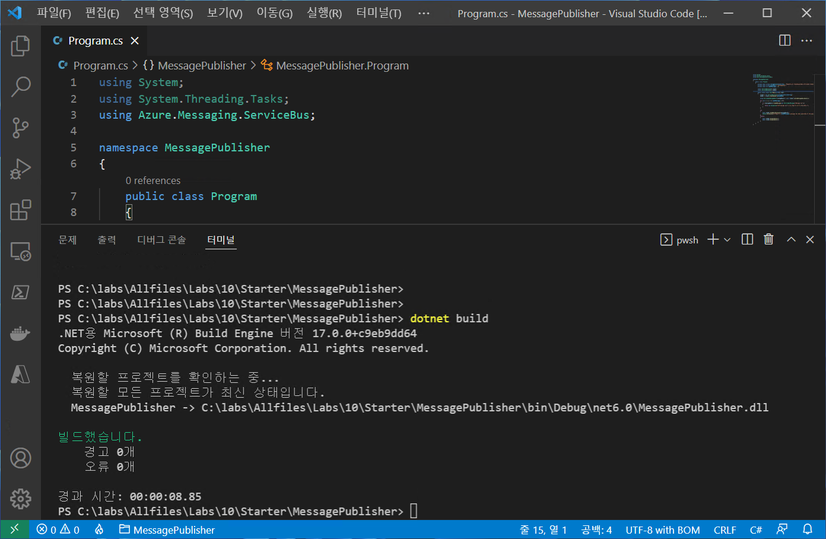Kill terminal with trash icon
The image size is (826, 539).
click(x=768, y=239)
